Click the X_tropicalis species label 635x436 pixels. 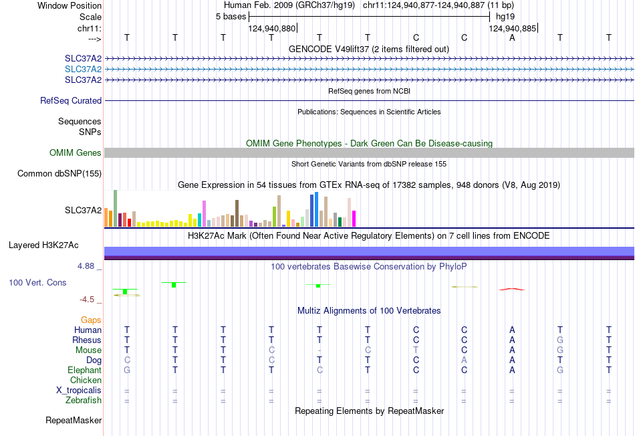point(79,391)
